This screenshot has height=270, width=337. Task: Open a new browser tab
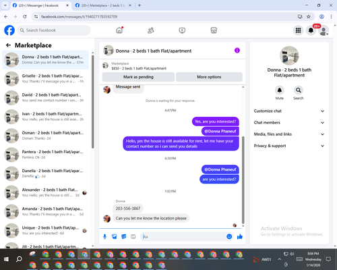[x=140, y=5]
